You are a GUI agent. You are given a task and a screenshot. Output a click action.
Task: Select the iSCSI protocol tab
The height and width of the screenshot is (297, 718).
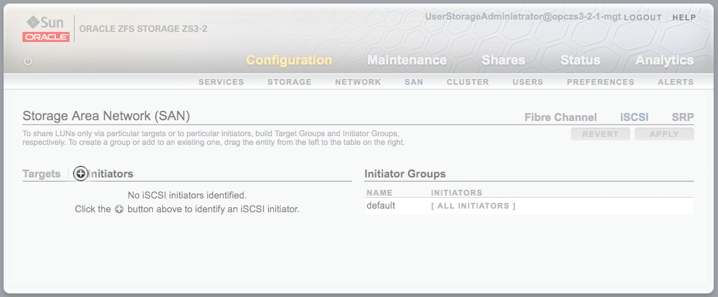tap(634, 117)
